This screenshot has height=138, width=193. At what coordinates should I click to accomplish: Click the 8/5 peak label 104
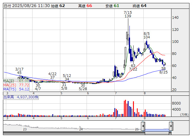click(x=147, y=37)
